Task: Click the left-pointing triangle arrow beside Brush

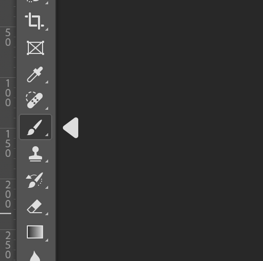Action: click(x=71, y=128)
